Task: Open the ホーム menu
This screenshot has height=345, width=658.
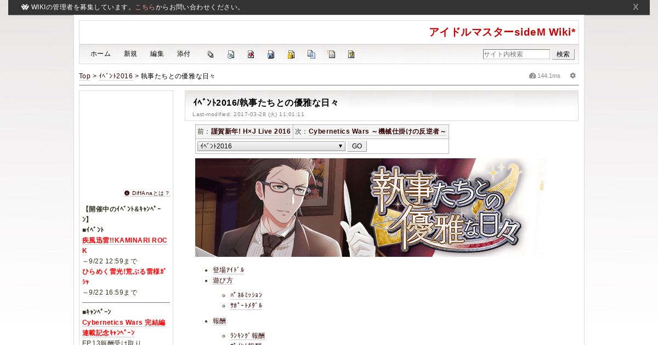Action: point(100,54)
